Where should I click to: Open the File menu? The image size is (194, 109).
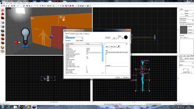(4, 3)
